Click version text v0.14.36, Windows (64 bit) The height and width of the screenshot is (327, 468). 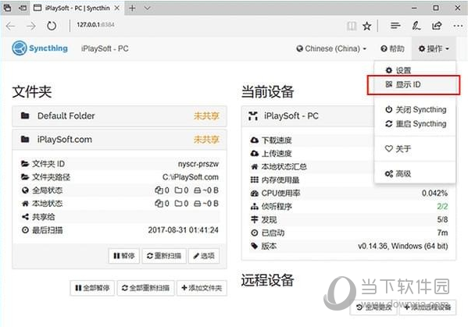point(403,246)
